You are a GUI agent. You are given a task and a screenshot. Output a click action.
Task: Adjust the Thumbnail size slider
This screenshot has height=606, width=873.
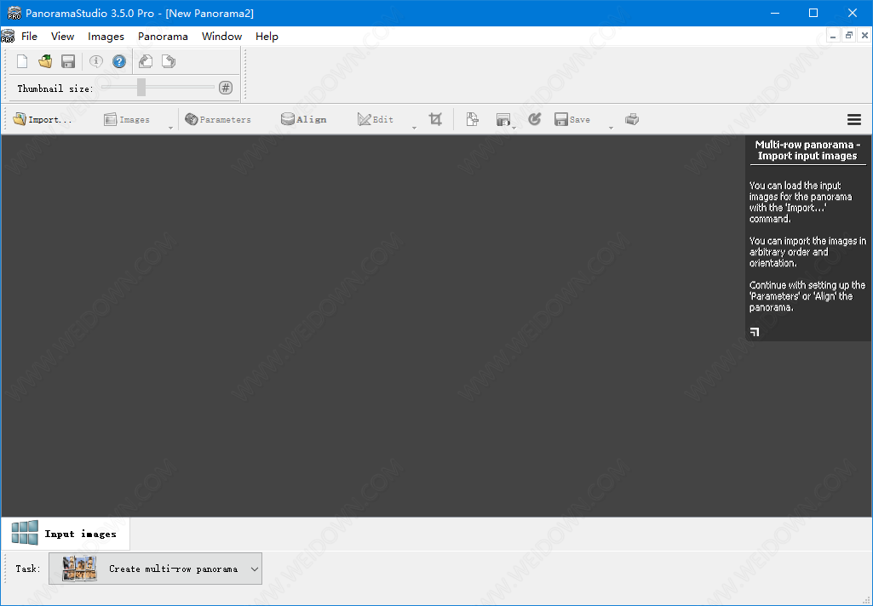141,87
